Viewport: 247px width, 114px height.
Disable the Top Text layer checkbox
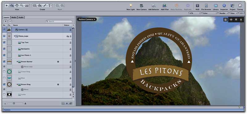click(x=4, y=42)
